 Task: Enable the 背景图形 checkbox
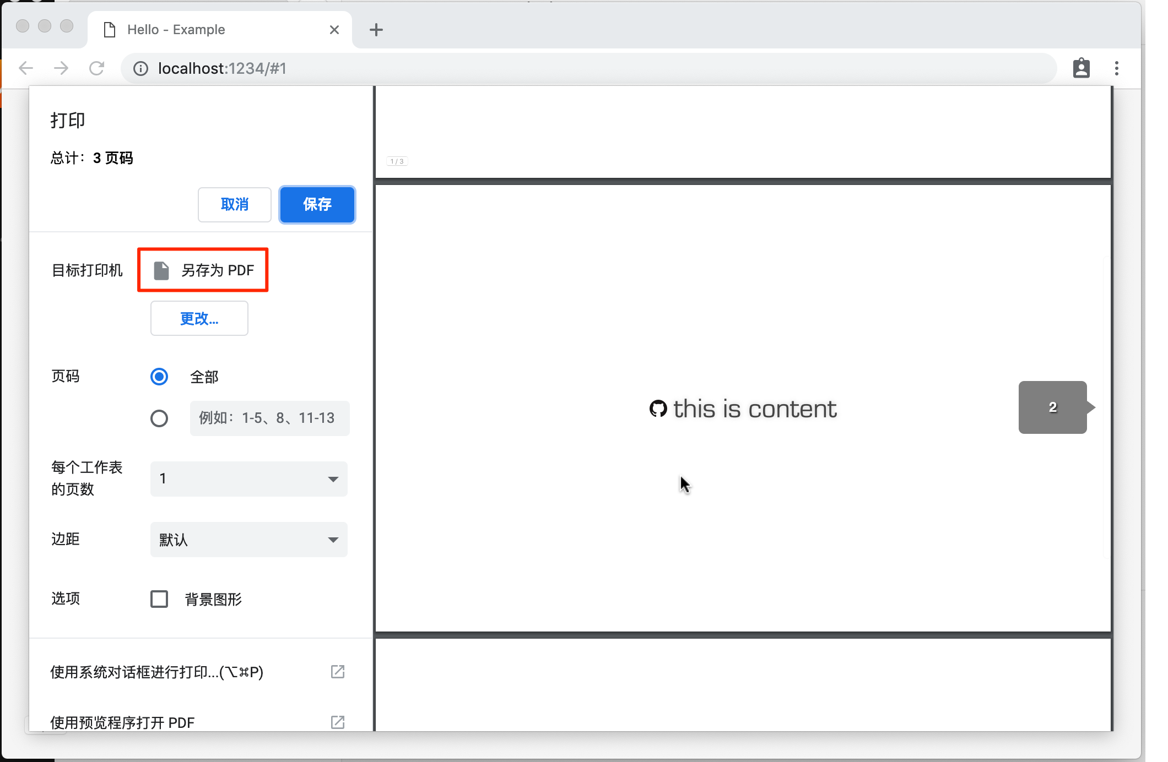(159, 599)
